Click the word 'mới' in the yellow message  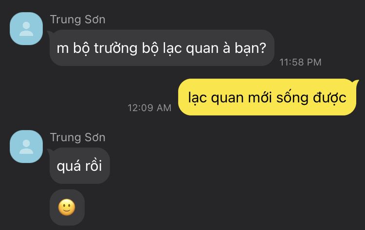click(260, 98)
